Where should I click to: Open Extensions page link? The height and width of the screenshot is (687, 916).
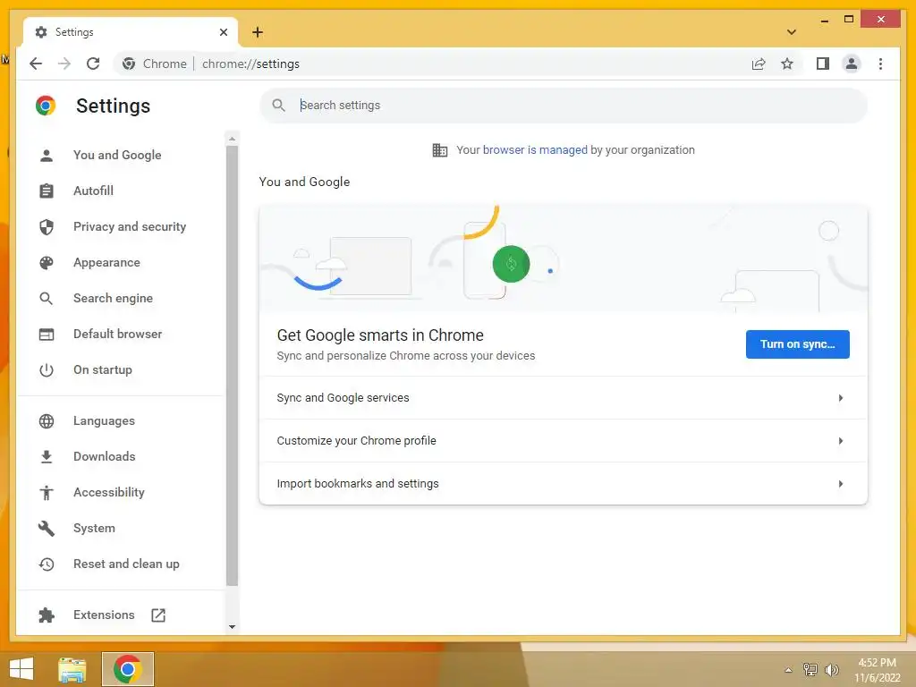pyautogui.click(x=104, y=615)
